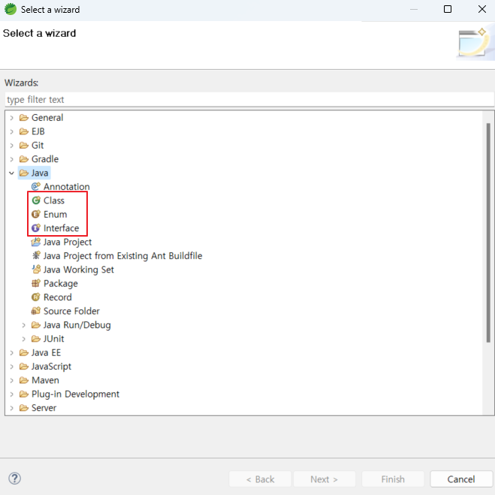Click the Next button

pos(324,479)
